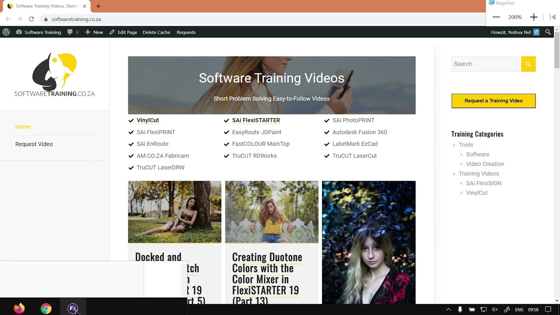The width and height of the screenshot is (560, 315).
Task: Open Creating Duotone Colors post title
Action: (x=267, y=279)
